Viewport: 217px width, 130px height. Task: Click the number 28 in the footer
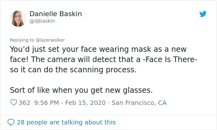point(21,122)
